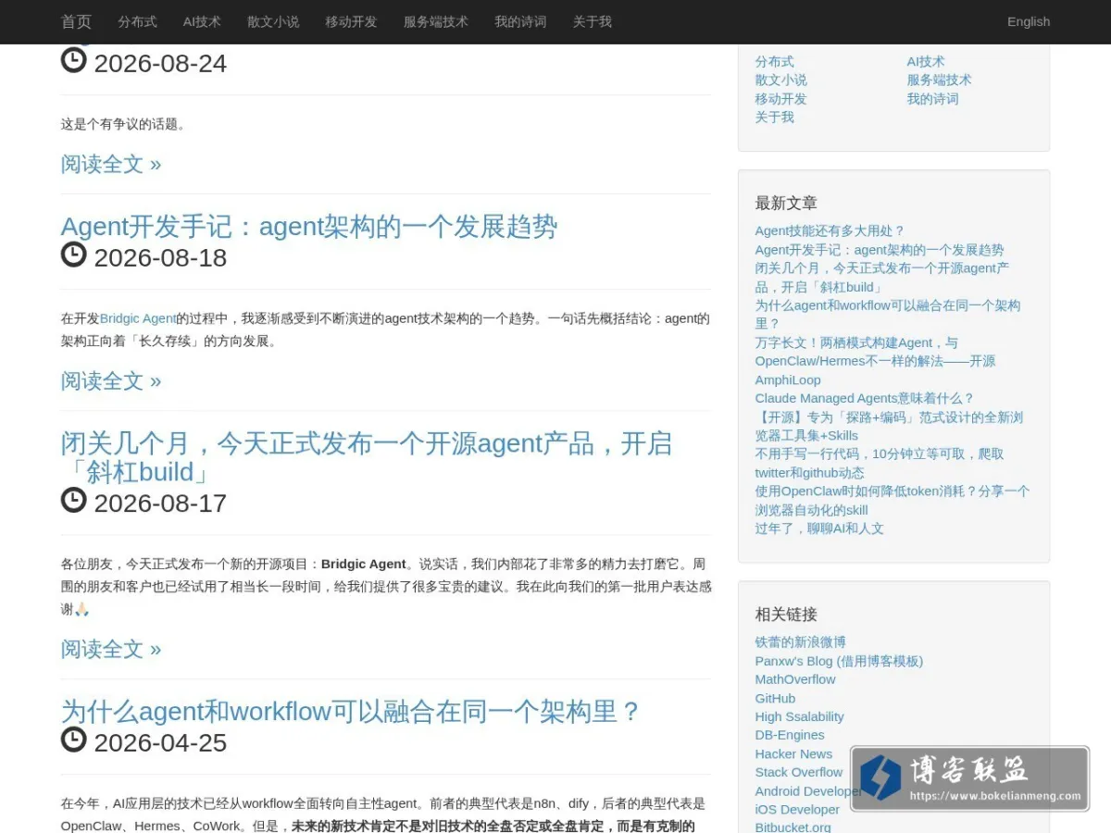Open related link MathOverflow
Image resolution: width=1111 pixels, height=833 pixels.
[795, 679]
